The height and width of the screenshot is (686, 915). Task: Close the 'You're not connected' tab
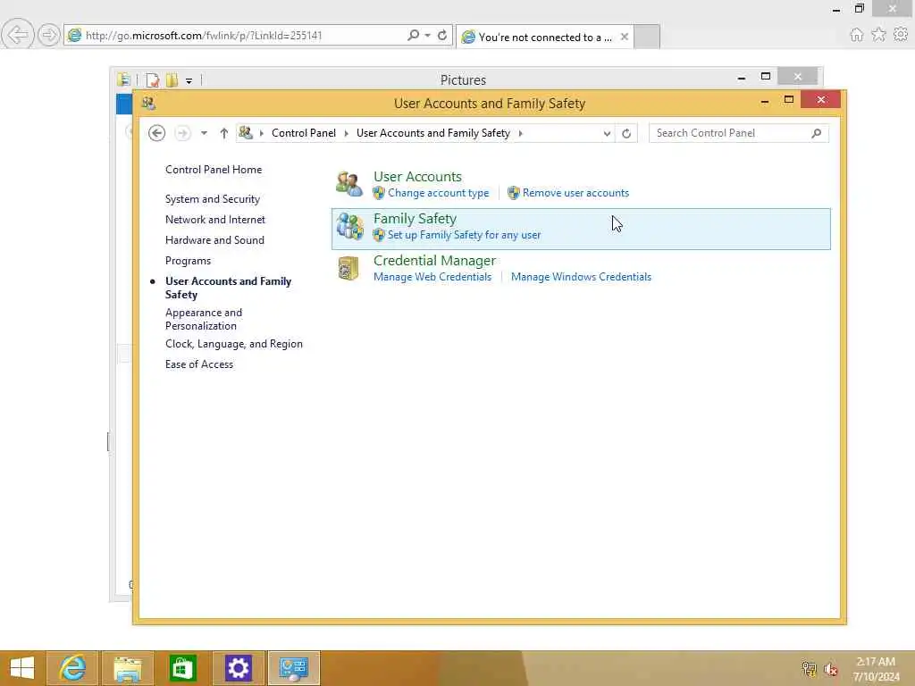(x=625, y=37)
